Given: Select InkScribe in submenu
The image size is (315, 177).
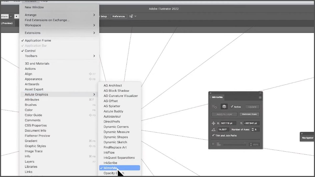Looking at the screenshot, I should click(120, 163).
